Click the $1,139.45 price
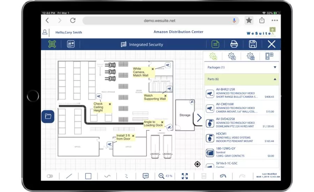This screenshot has height=192, width=314. (268, 126)
